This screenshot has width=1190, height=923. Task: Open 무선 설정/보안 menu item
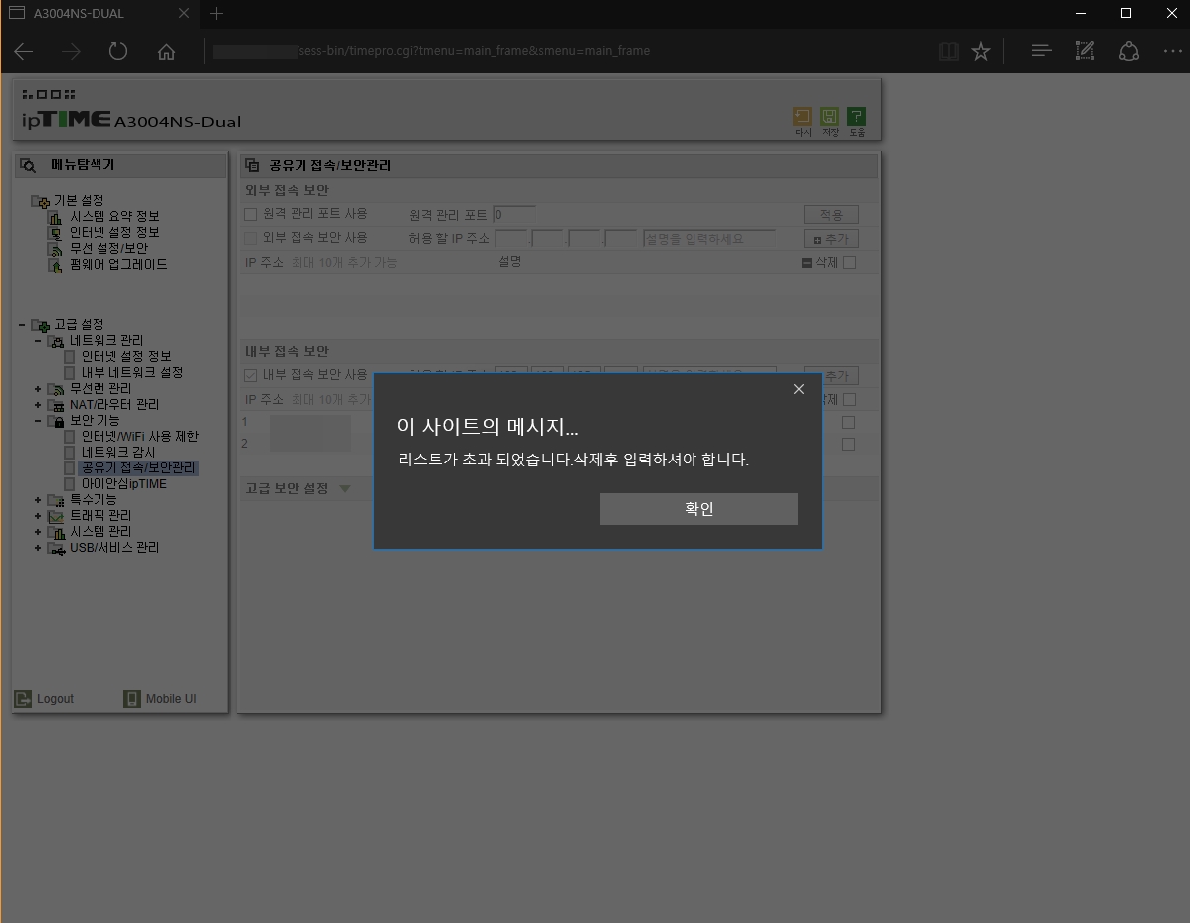109,248
